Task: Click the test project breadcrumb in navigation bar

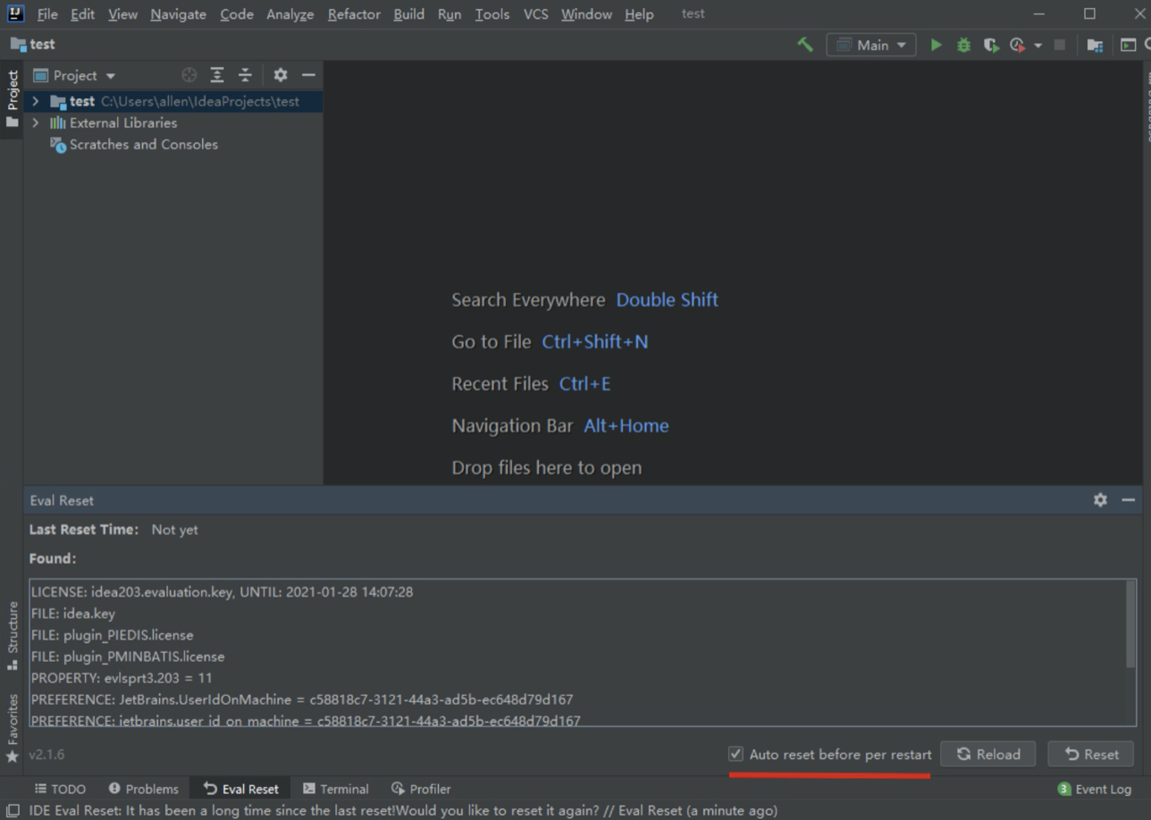Action: (x=33, y=44)
